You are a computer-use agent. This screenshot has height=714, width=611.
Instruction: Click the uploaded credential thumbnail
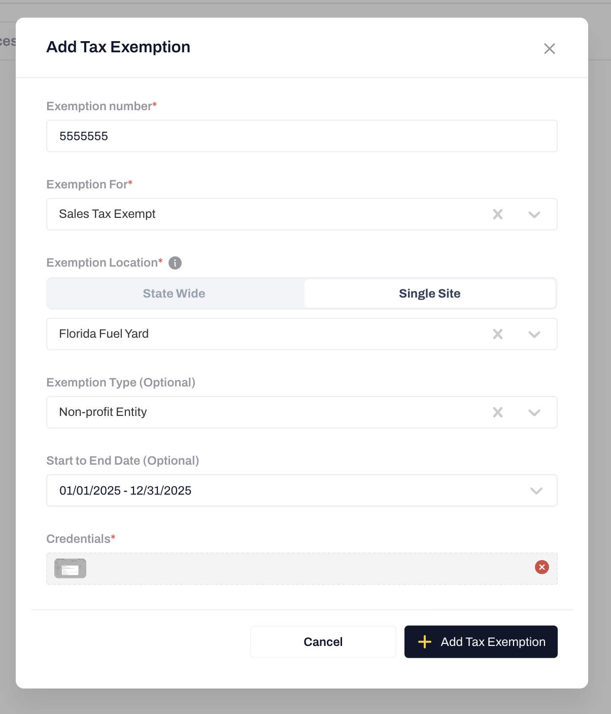[x=71, y=568]
